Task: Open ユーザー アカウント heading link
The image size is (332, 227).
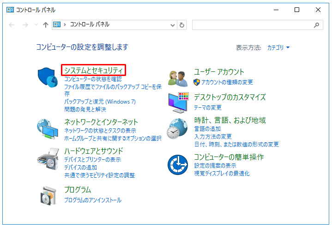Action: pos(219,72)
